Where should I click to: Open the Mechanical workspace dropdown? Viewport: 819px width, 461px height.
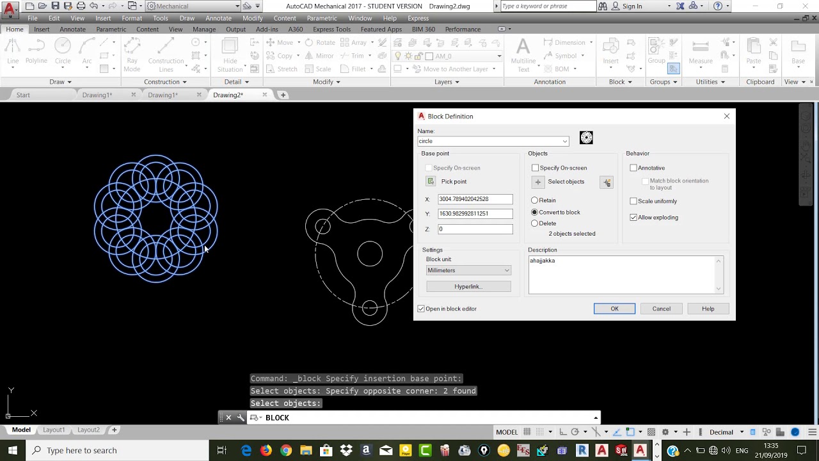pyautogui.click(x=193, y=6)
